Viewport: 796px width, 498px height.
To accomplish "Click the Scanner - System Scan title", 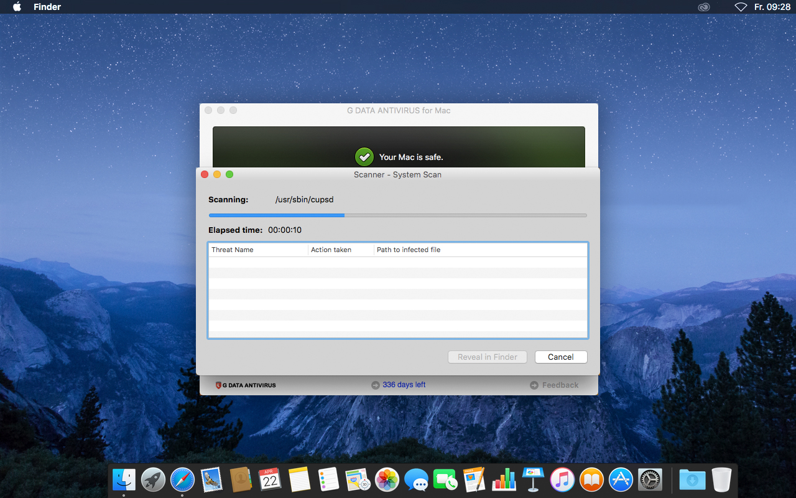I will (397, 175).
